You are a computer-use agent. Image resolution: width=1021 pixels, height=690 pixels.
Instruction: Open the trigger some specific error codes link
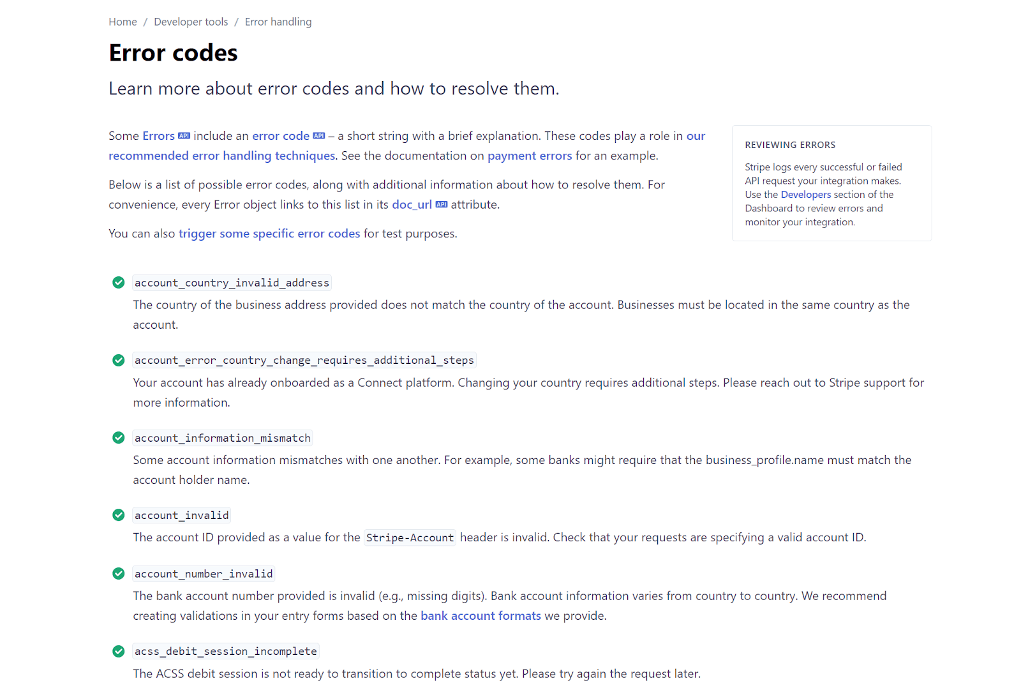269,234
